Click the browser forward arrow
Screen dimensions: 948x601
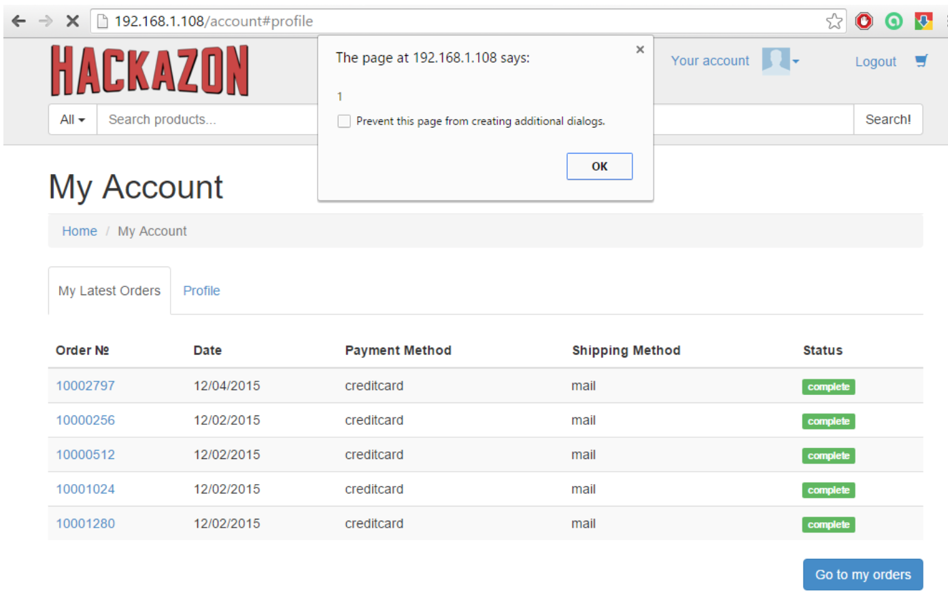[46, 21]
